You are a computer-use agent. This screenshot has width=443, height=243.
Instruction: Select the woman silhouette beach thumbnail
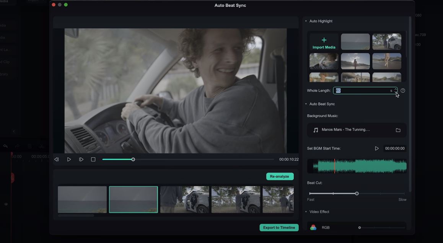pyautogui.click(x=355, y=61)
